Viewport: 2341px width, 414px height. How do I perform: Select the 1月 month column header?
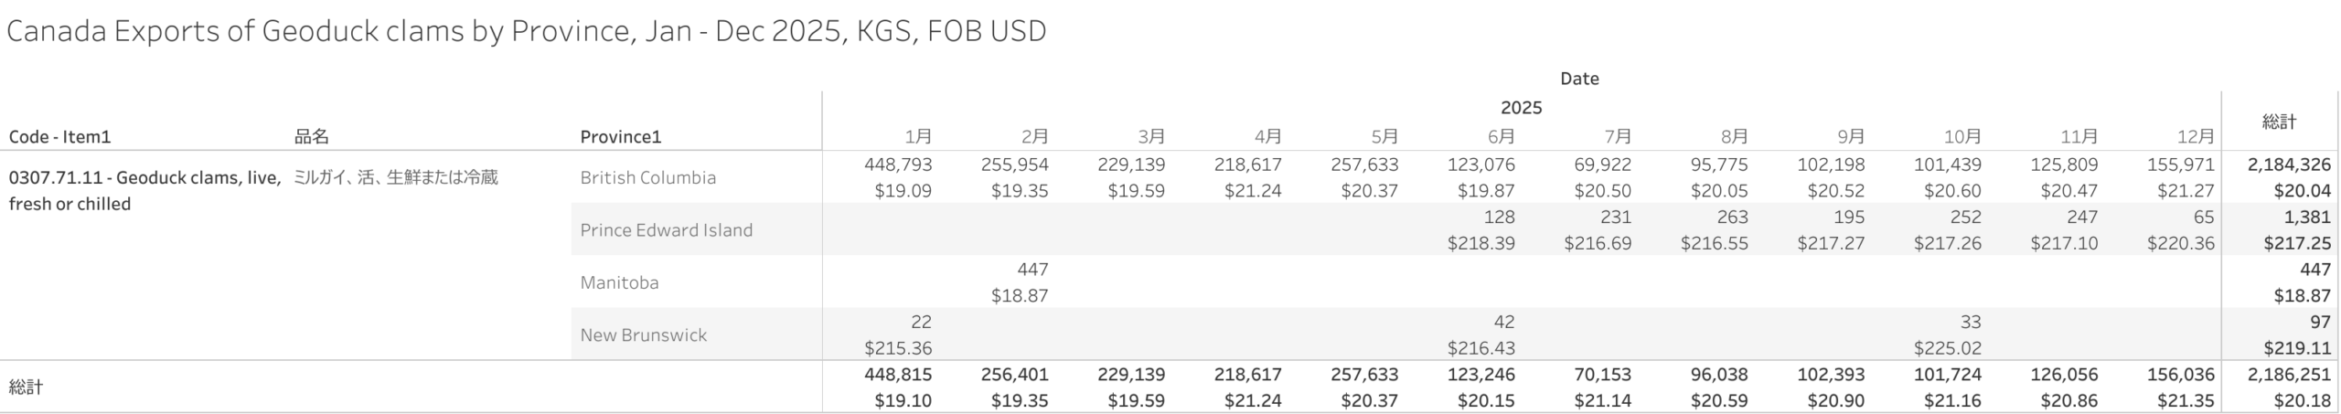tap(917, 137)
